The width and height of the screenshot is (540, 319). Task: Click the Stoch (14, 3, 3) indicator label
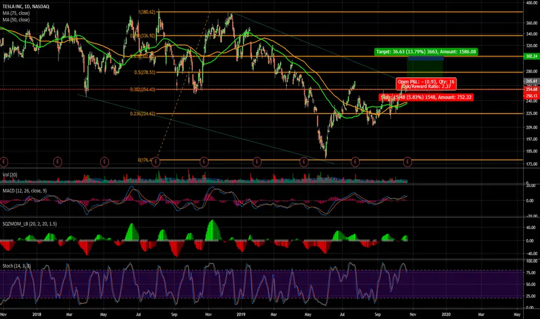(17, 266)
